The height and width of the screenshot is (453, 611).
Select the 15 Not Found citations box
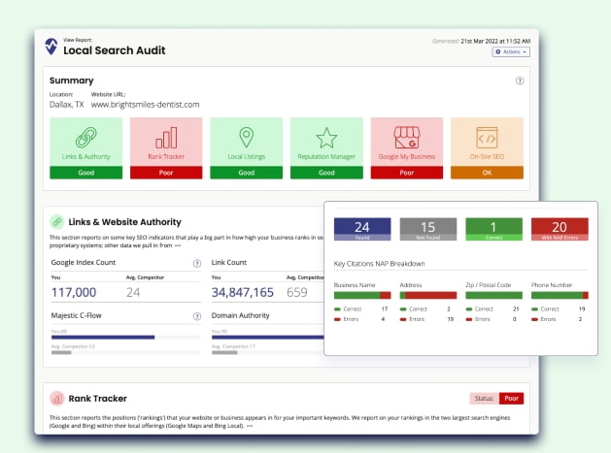(427, 229)
